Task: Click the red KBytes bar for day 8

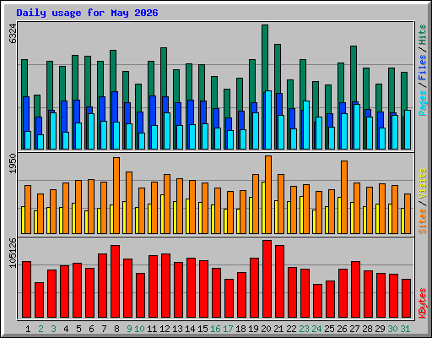Action: click(x=115, y=281)
